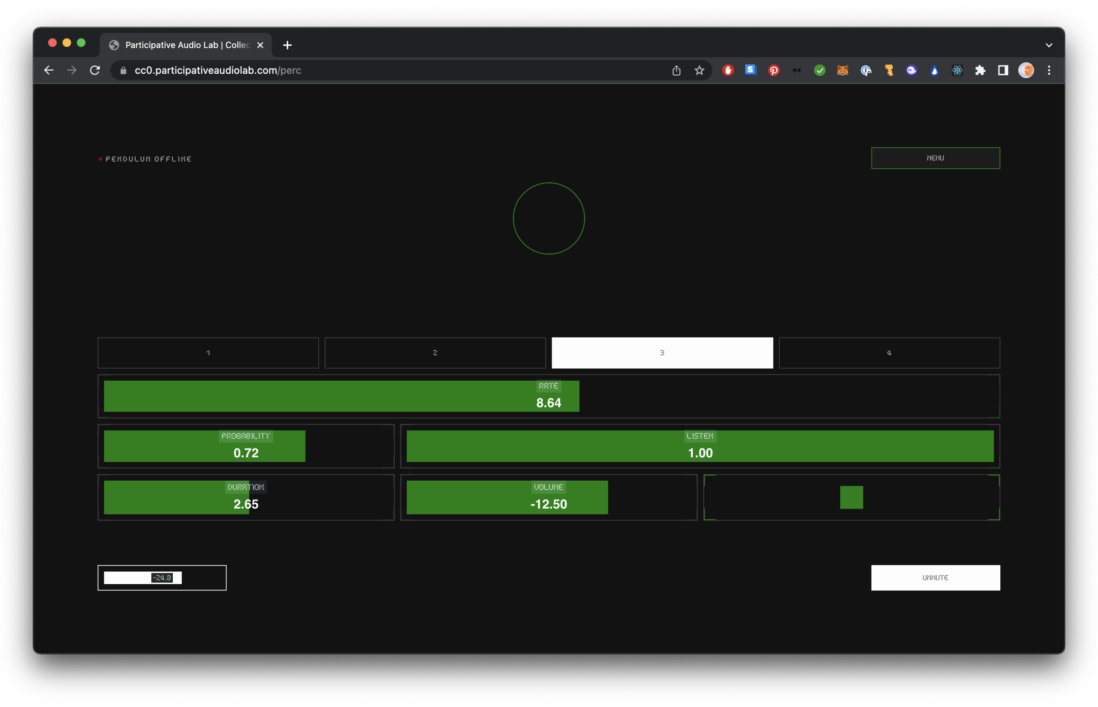The height and width of the screenshot is (707, 1098).
Task: Click the React Developer Tools icon
Action: coord(957,70)
